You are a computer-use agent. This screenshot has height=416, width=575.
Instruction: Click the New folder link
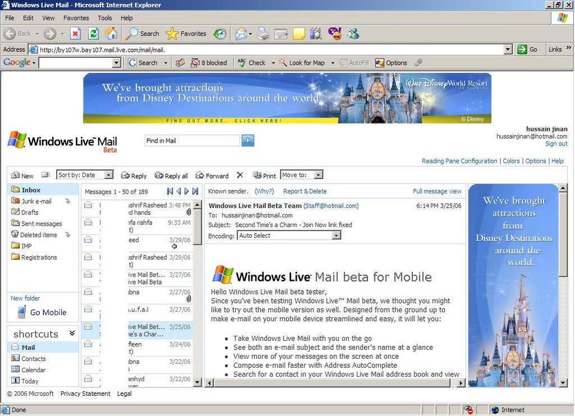point(25,298)
